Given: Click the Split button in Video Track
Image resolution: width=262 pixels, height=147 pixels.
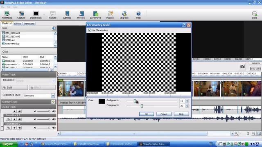Looking at the screenshot, I should coord(15,87).
